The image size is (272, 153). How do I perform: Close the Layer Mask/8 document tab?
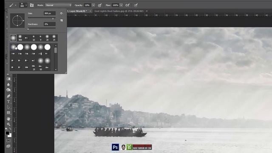click(x=90, y=11)
